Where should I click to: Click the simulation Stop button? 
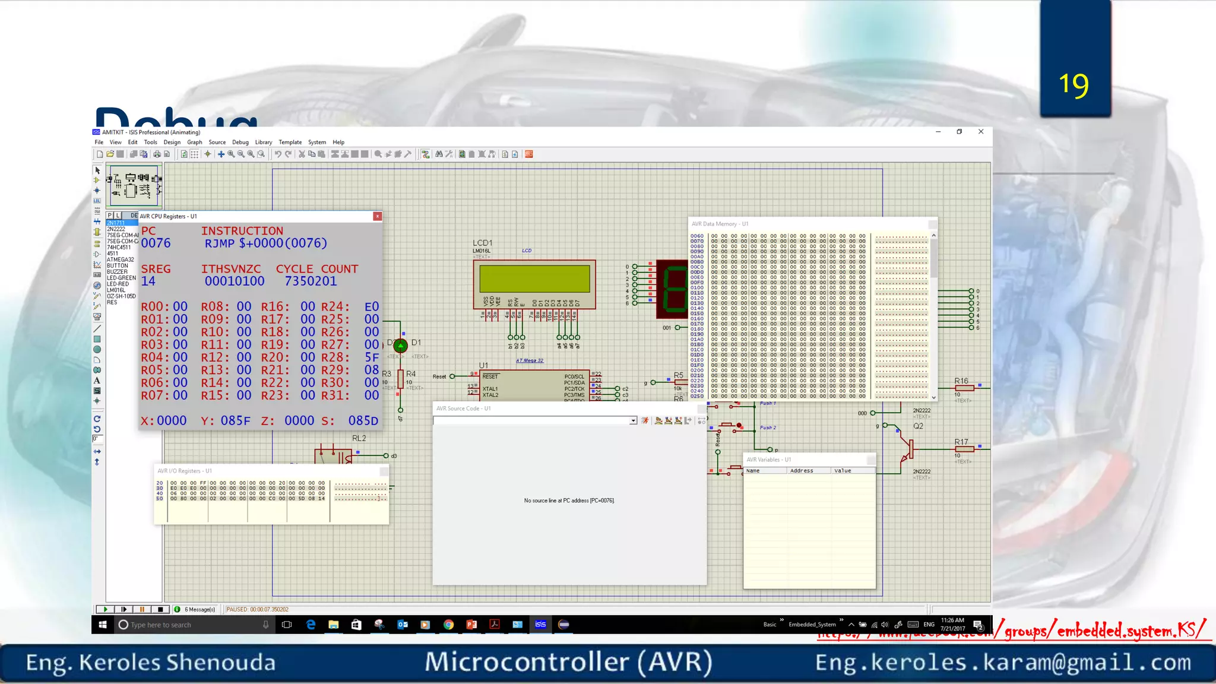pyautogui.click(x=160, y=609)
